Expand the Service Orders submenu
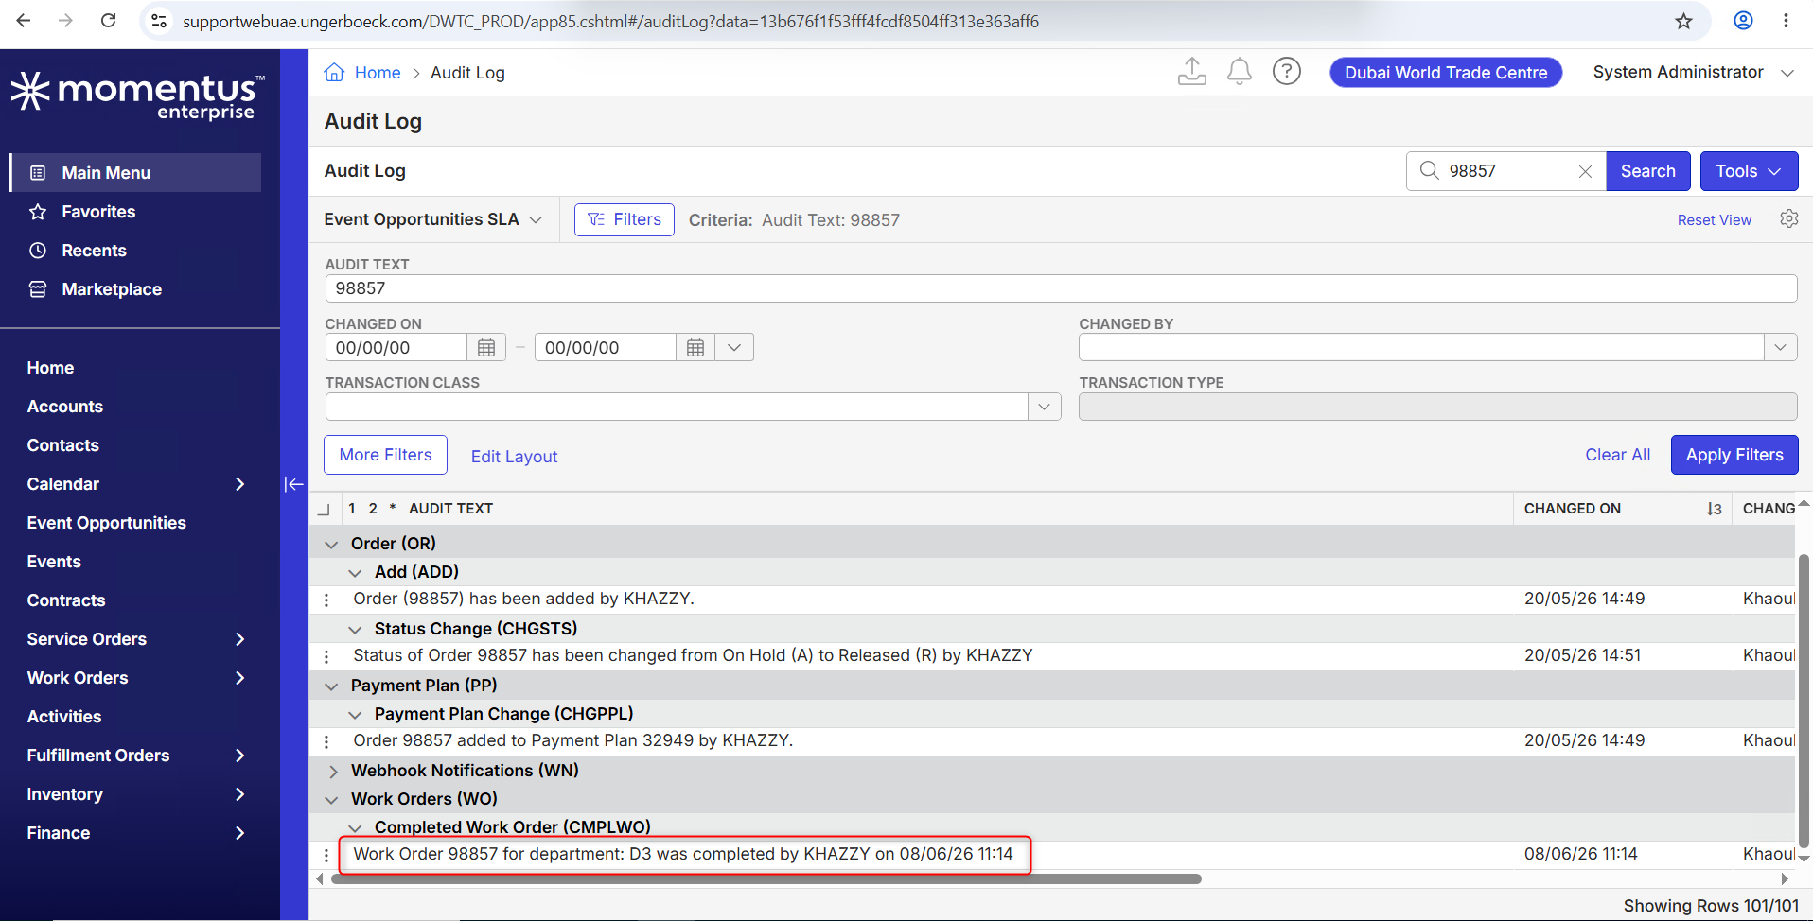Image resolution: width=1813 pixels, height=921 pixels. tap(239, 639)
